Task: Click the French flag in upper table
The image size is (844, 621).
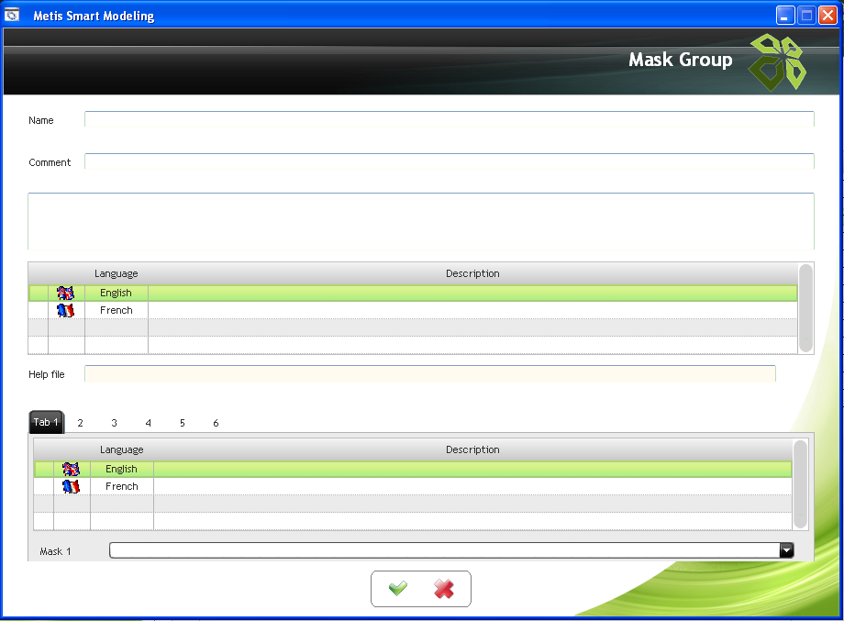Action: click(65, 311)
